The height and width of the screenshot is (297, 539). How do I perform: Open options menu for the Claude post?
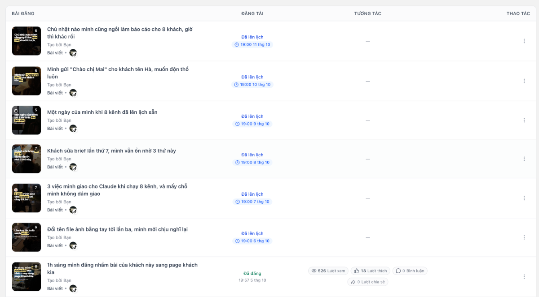524,198
